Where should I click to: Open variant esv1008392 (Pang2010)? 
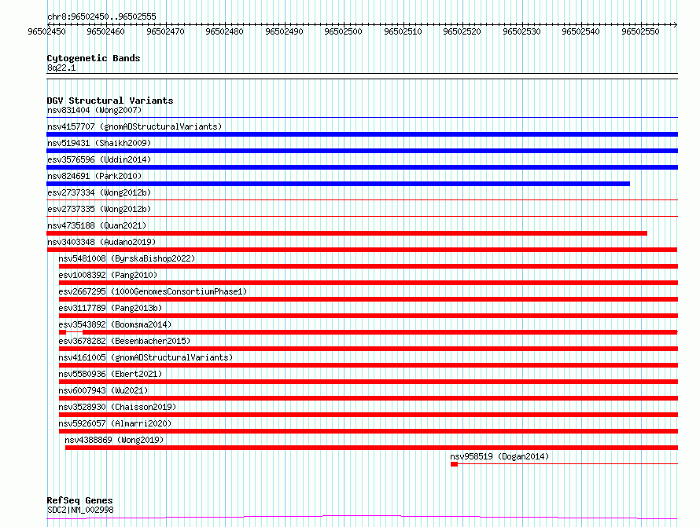tap(108, 275)
